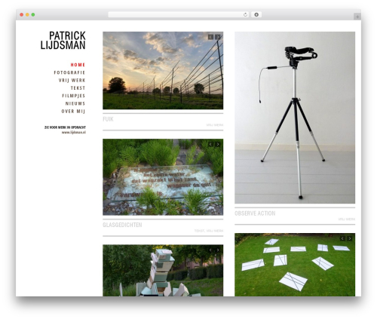Open the tripod Observe Action photo
The image size is (377, 319).
pyautogui.click(x=295, y=118)
